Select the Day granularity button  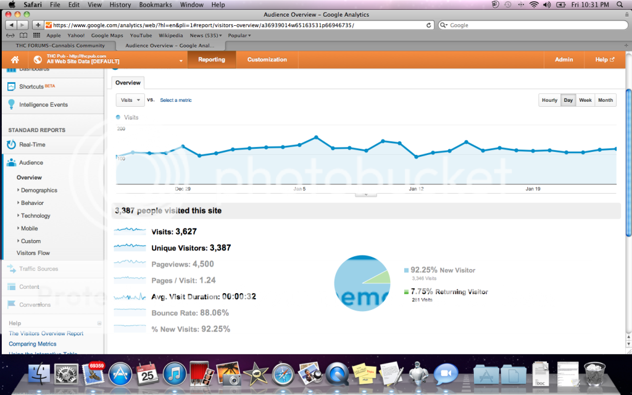[x=568, y=100]
